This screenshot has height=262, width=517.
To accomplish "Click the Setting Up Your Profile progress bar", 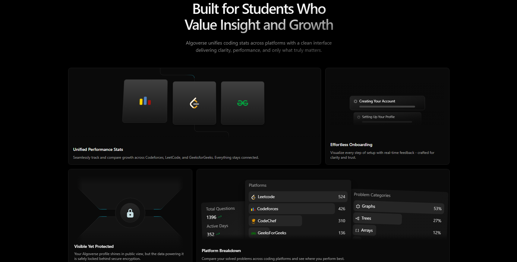I will tap(387, 122).
